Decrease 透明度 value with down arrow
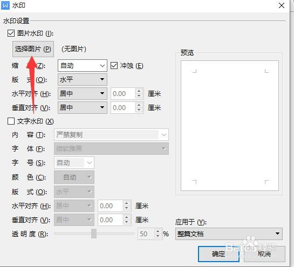 click(x=158, y=236)
